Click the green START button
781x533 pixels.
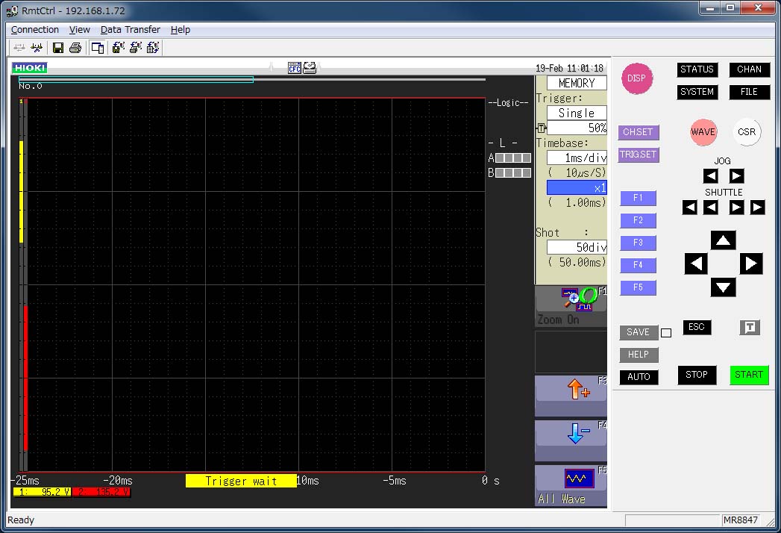(749, 375)
